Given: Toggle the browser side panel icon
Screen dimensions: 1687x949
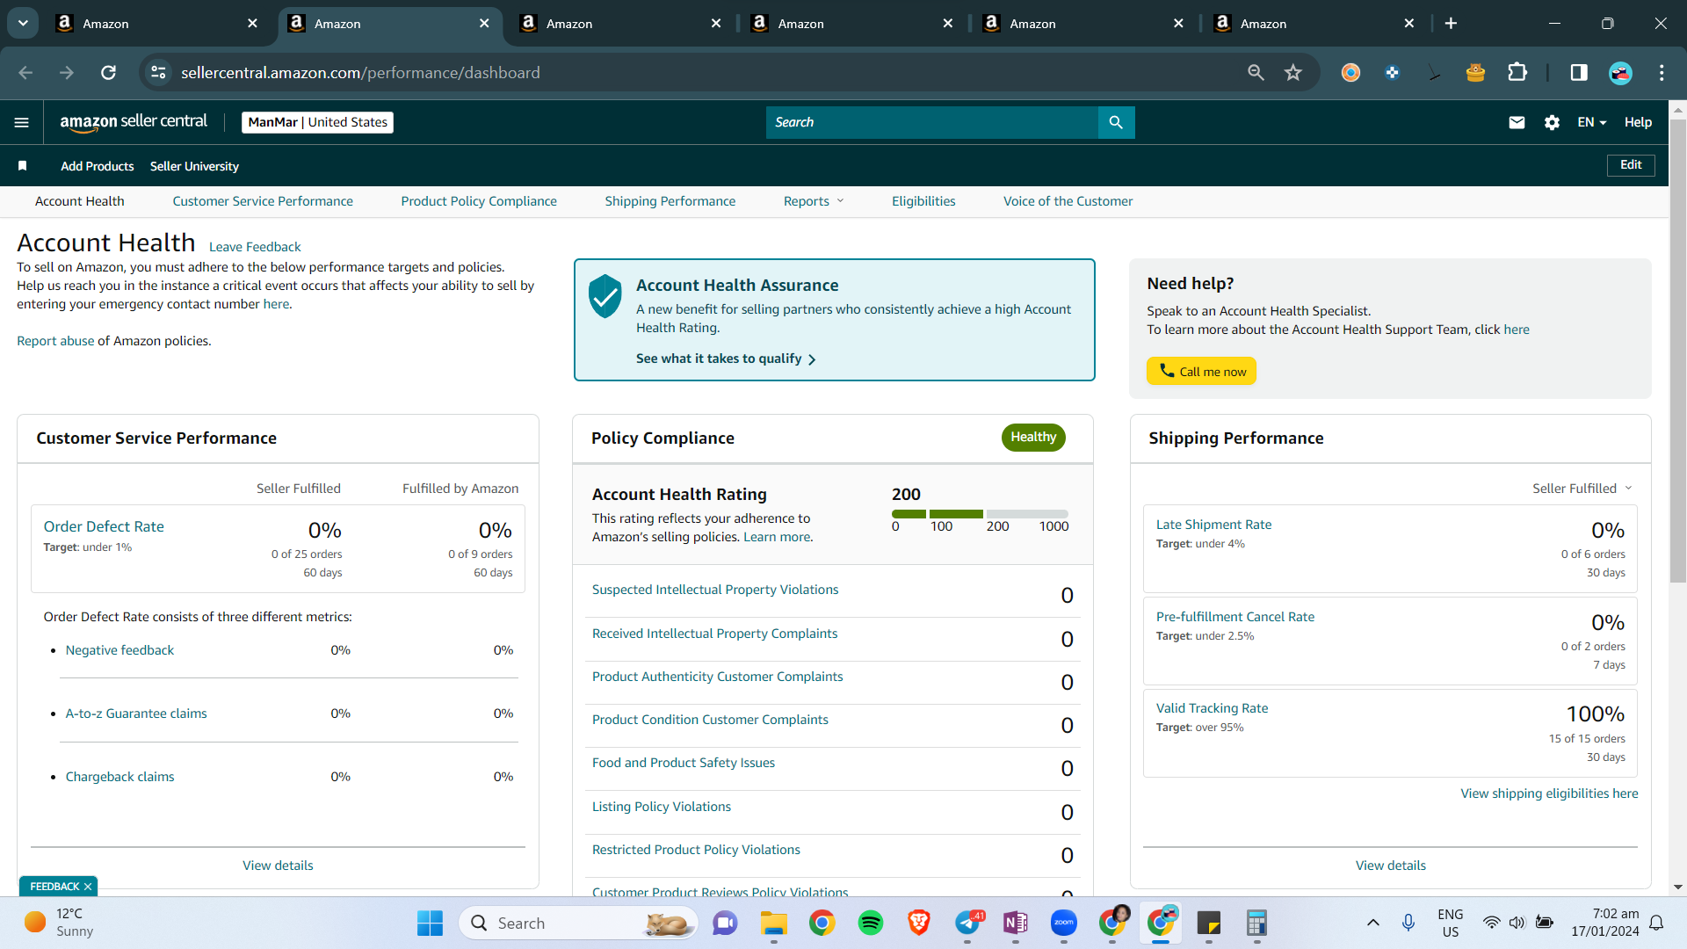Looking at the screenshot, I should point(1579,73).
